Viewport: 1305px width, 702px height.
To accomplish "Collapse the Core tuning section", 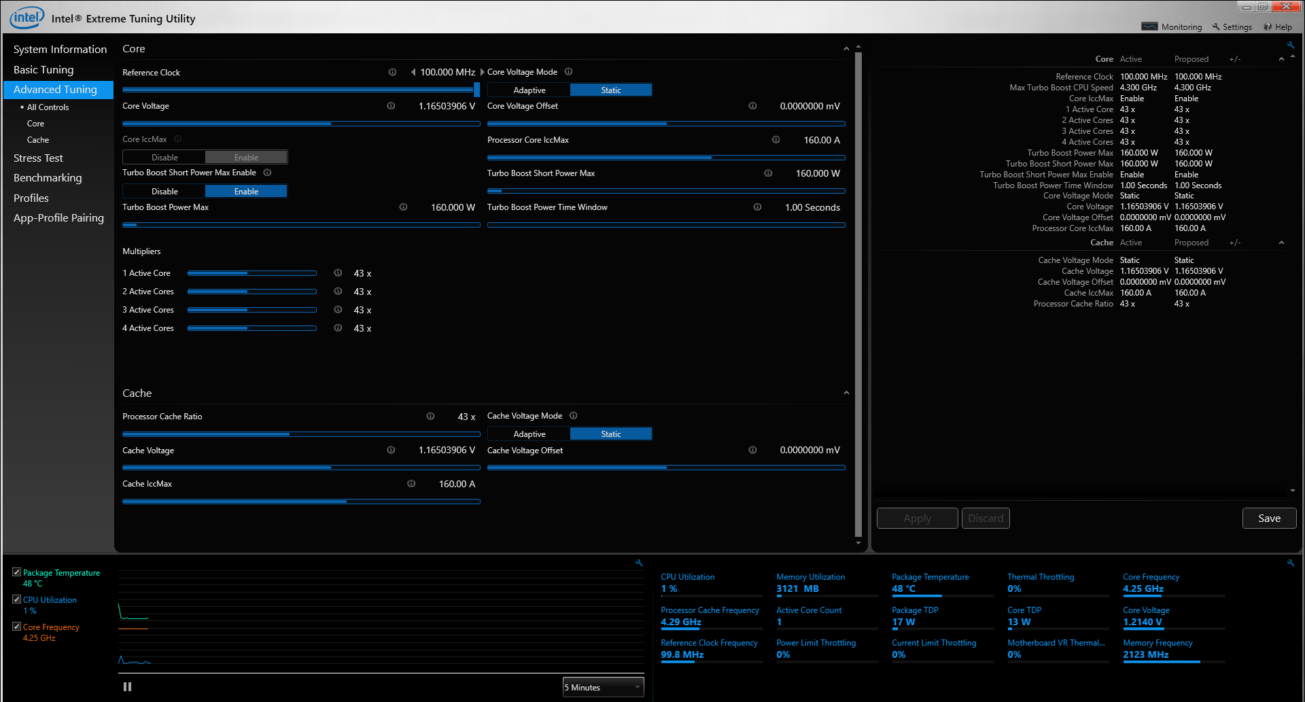I will (x=846, y=49).
